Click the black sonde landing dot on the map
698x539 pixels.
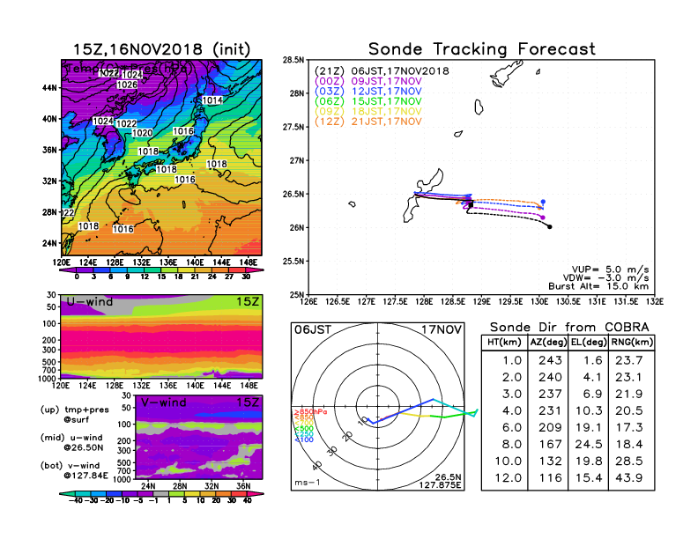(x=550, y=226)
